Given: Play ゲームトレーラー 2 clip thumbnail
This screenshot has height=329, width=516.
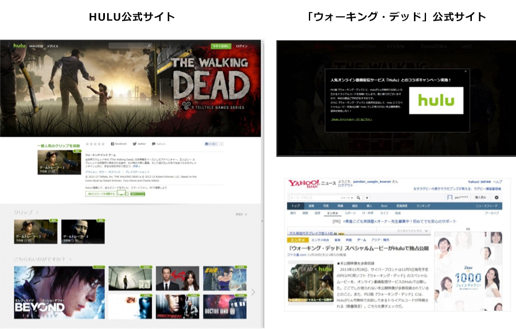Looking at the screenshot, I should coord(83,232).
